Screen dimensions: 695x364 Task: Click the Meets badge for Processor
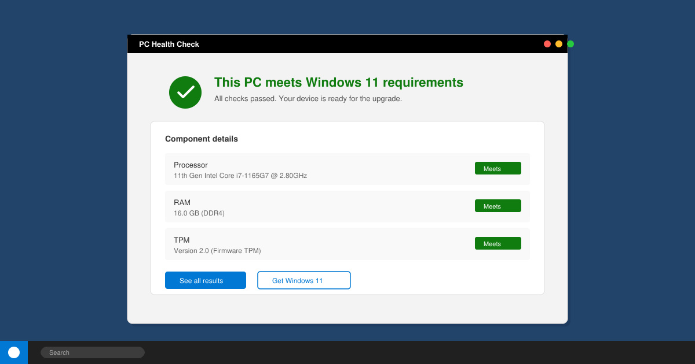498,168
